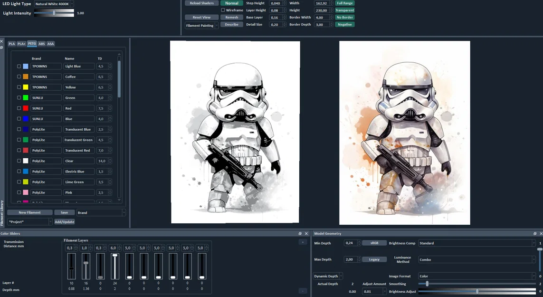Viewport: 543px width, 297px height.
Task: Click the Remesh button
Action: (232, 17)
